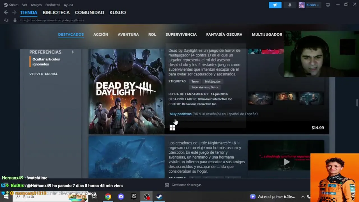Open editor Behaviour Interactive Inc. link

point(199,104)
